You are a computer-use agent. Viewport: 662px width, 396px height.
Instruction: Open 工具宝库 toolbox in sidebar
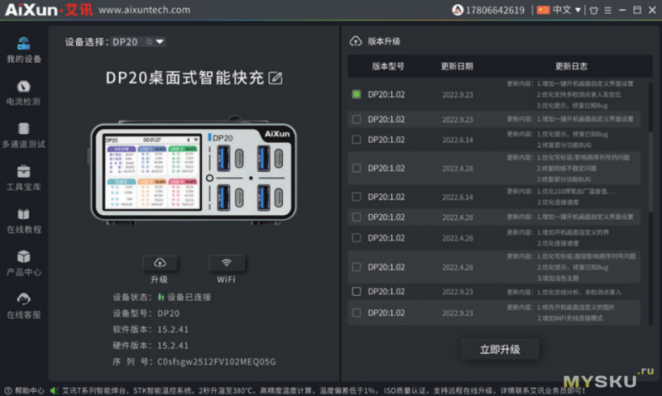[23, 177]
